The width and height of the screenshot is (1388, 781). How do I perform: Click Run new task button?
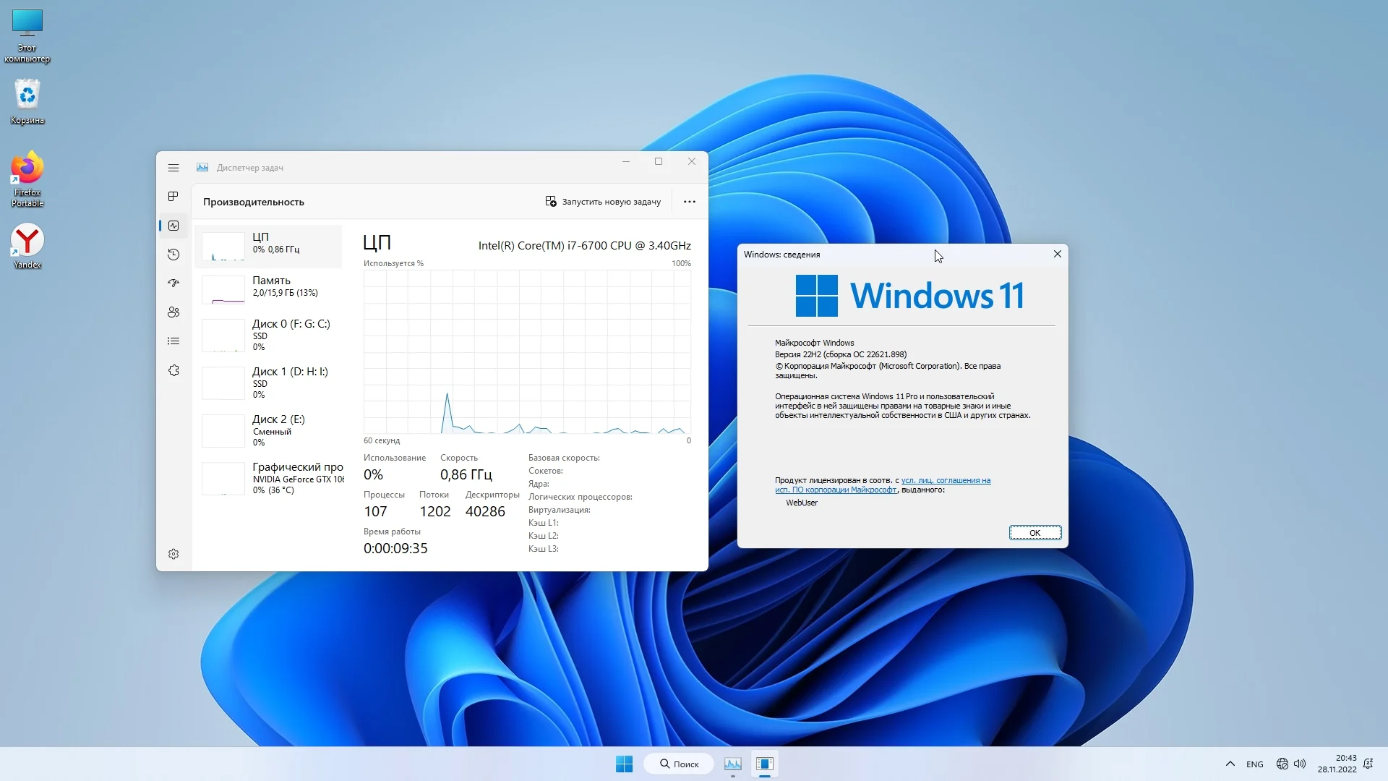pos(603,202)
